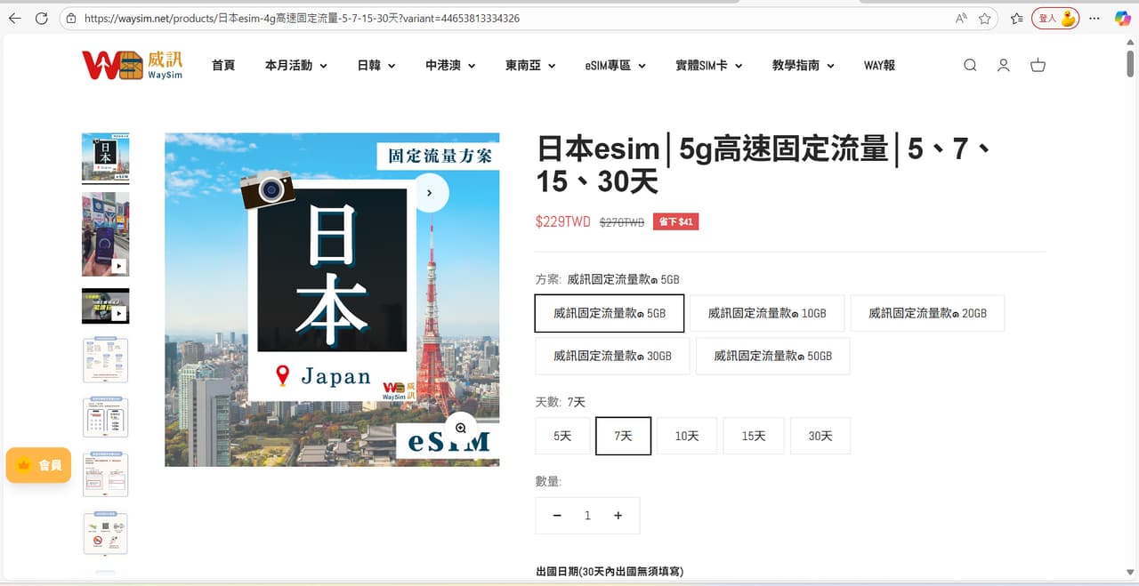Select the 威訊固定流量款 30GB plan
The height and width of the screenshot is (586, 1139).
(x=612, y=356)
